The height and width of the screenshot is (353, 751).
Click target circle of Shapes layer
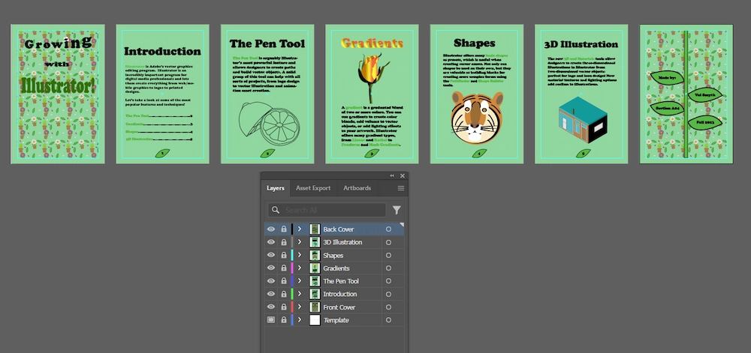(388, 255)
